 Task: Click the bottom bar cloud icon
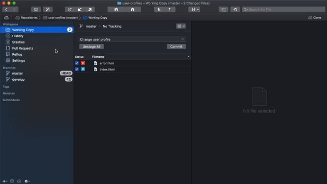(19, 181)
